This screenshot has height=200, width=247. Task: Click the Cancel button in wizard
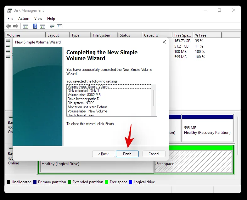click(x=154, y=154)
